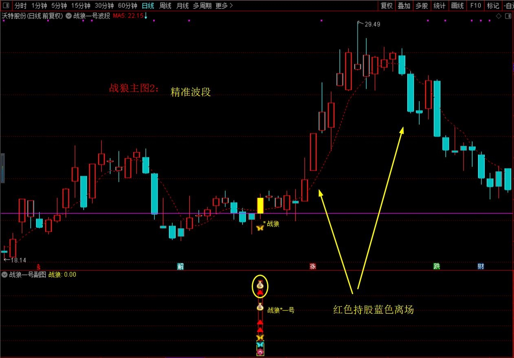Select the 30分钟 period

point(104,6)
